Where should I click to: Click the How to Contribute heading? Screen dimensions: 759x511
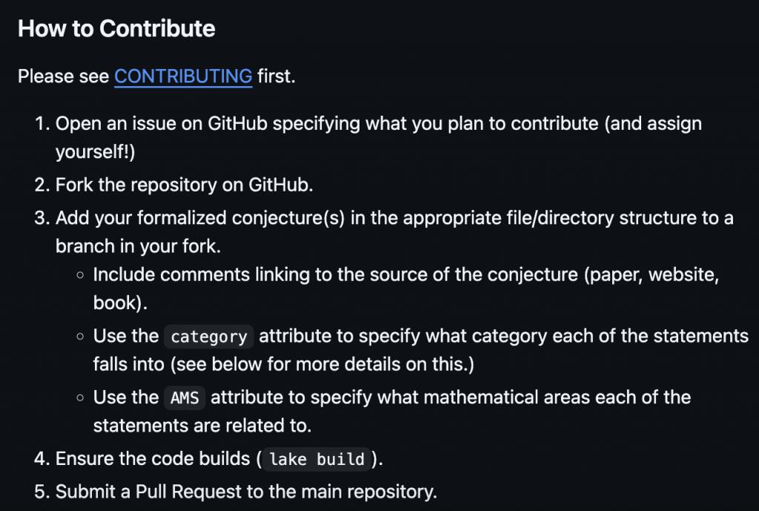tap(116, 29)
